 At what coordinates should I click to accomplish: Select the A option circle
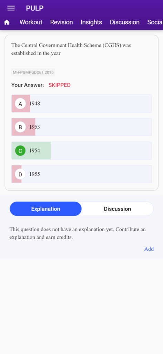20,104
